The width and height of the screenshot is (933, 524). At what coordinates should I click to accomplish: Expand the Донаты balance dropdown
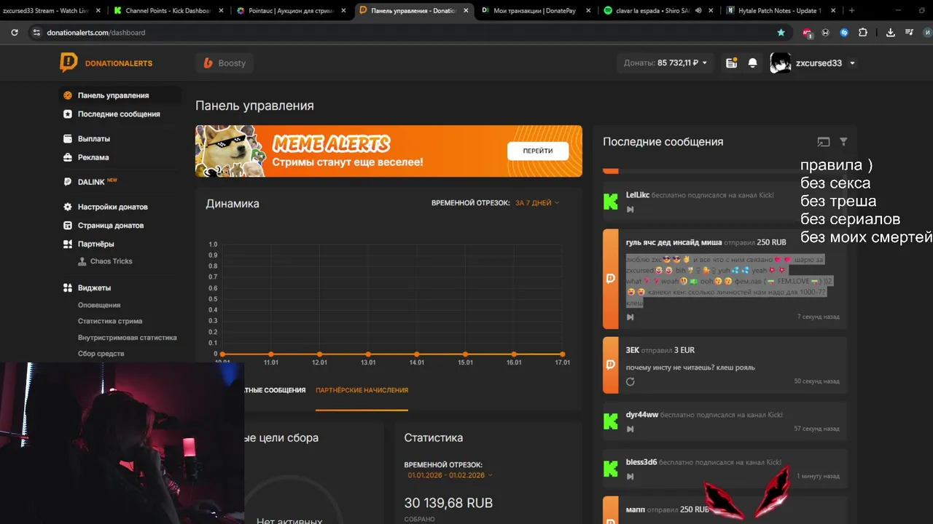click(x=665, y=63)
